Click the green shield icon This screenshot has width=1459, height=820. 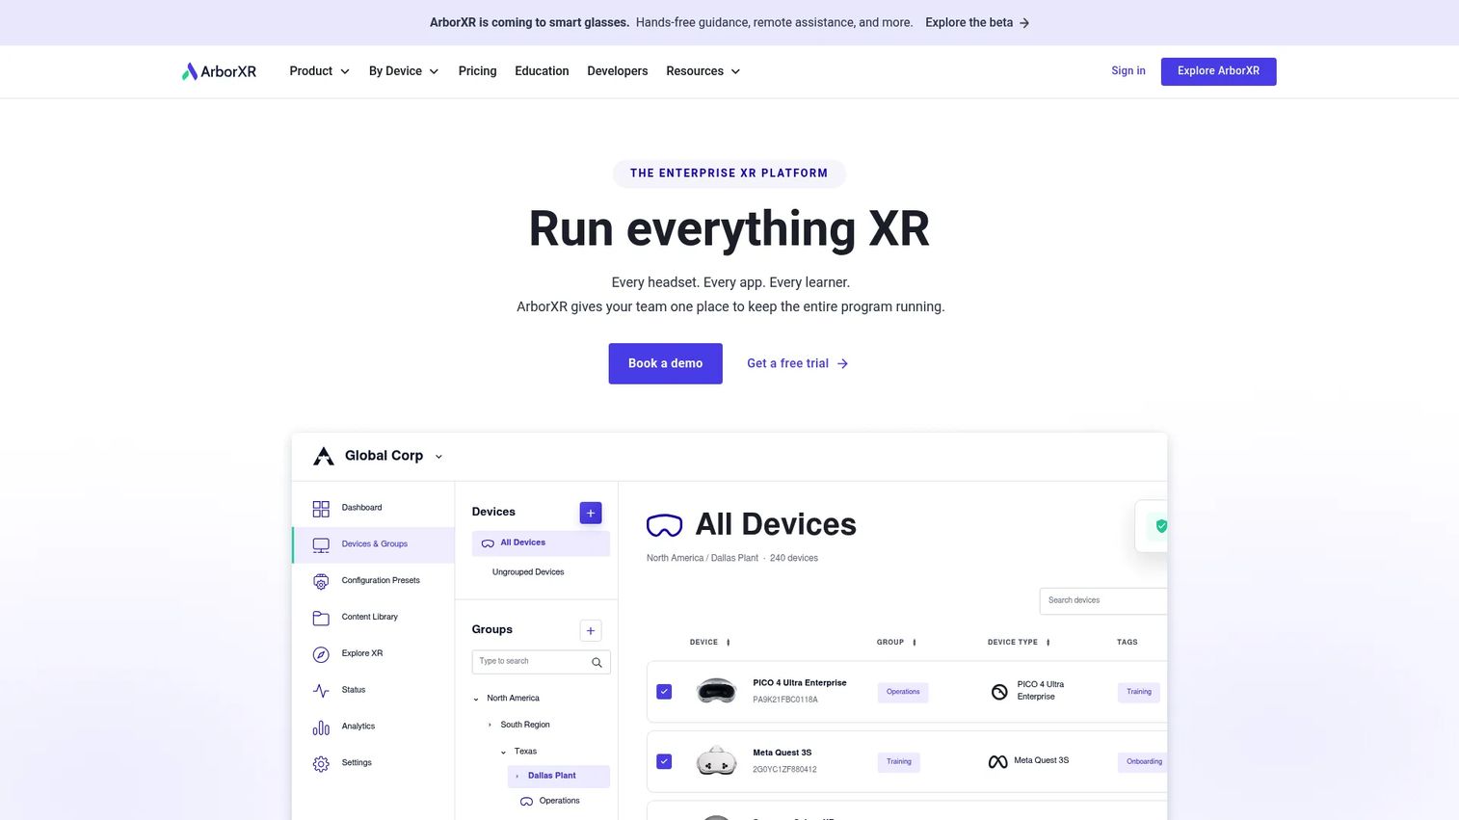pos(1161,526)
